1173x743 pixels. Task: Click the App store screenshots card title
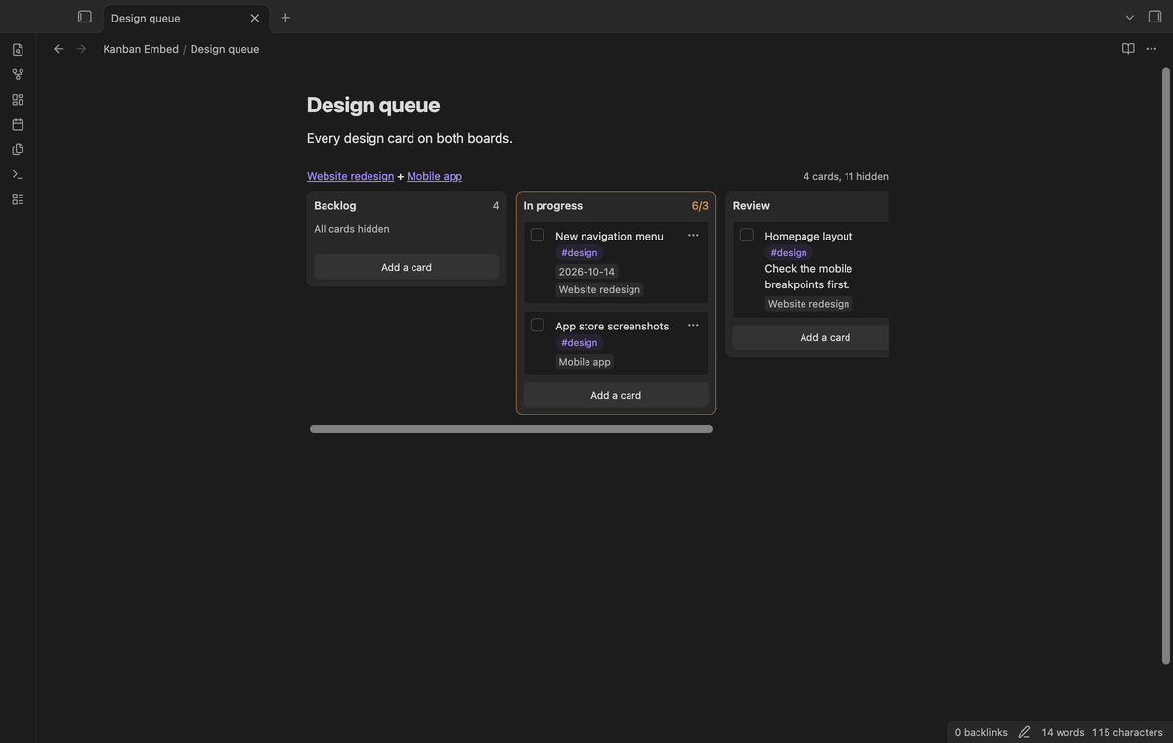coord(612,326)
